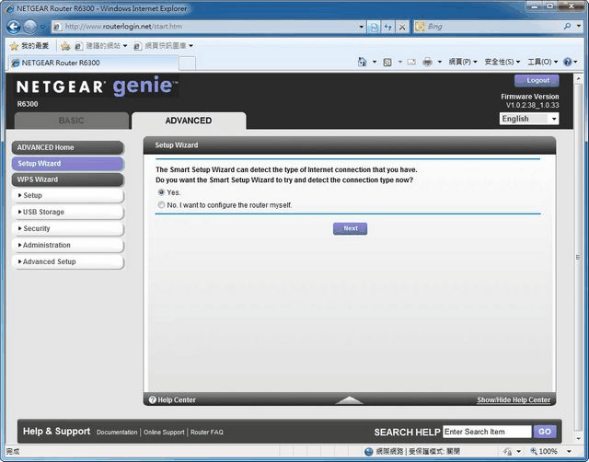Open a new blank browser tab

187,64
